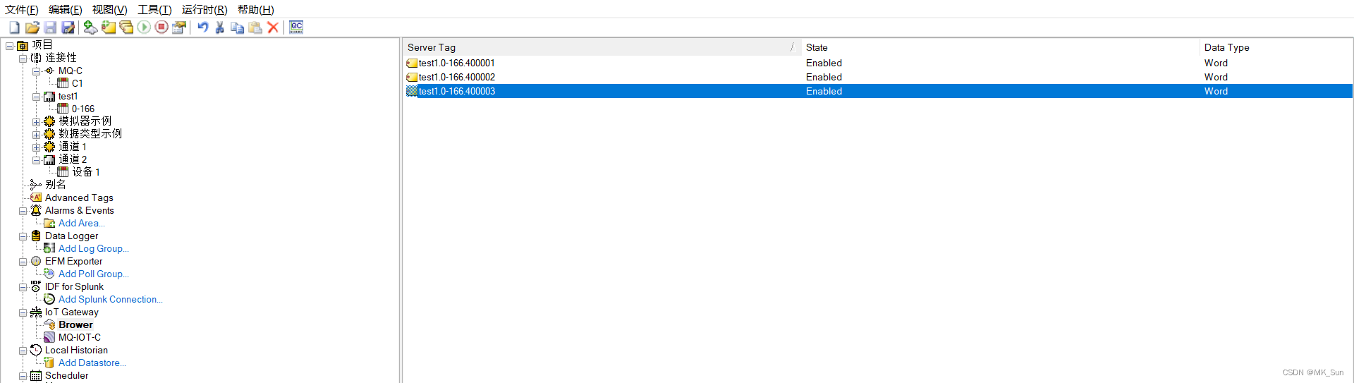Click the IoT Gateway network icon
The height and width of the screenshot is (383, 1354).
click(x=36, y=312)
